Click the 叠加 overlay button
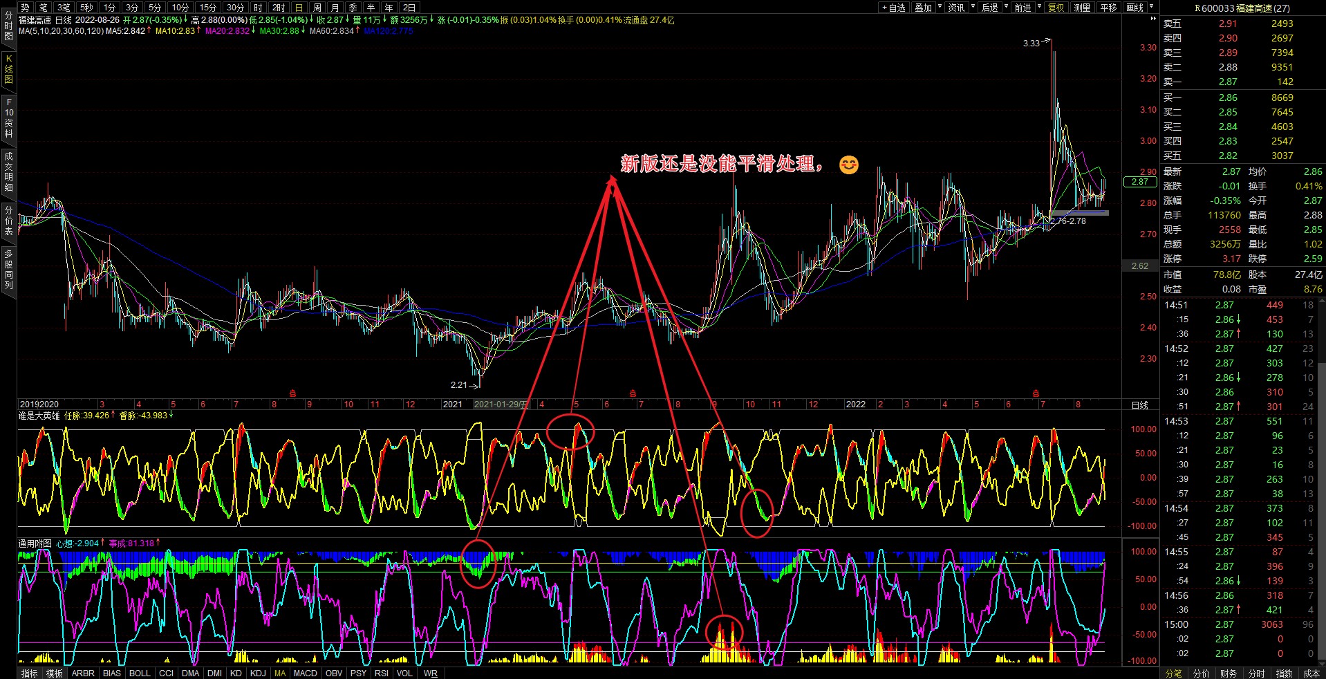The width and height of the screenshot is (1326, 679). [x=923, y=8]
